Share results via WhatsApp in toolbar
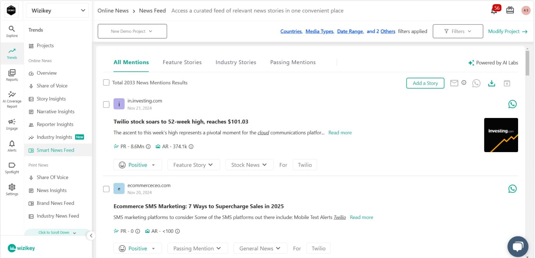This screenshot has height=258, width=535. coord(476,83)
